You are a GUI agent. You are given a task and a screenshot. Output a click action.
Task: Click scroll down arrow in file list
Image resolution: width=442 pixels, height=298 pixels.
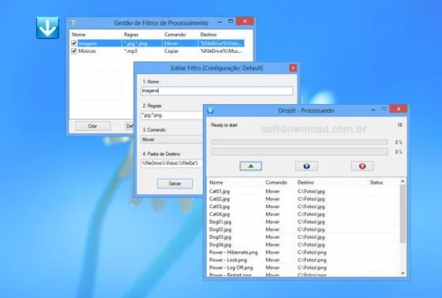coord(403,274)
